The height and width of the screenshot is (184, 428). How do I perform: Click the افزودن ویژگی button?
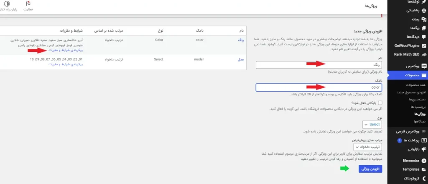[x=370, y=169]
